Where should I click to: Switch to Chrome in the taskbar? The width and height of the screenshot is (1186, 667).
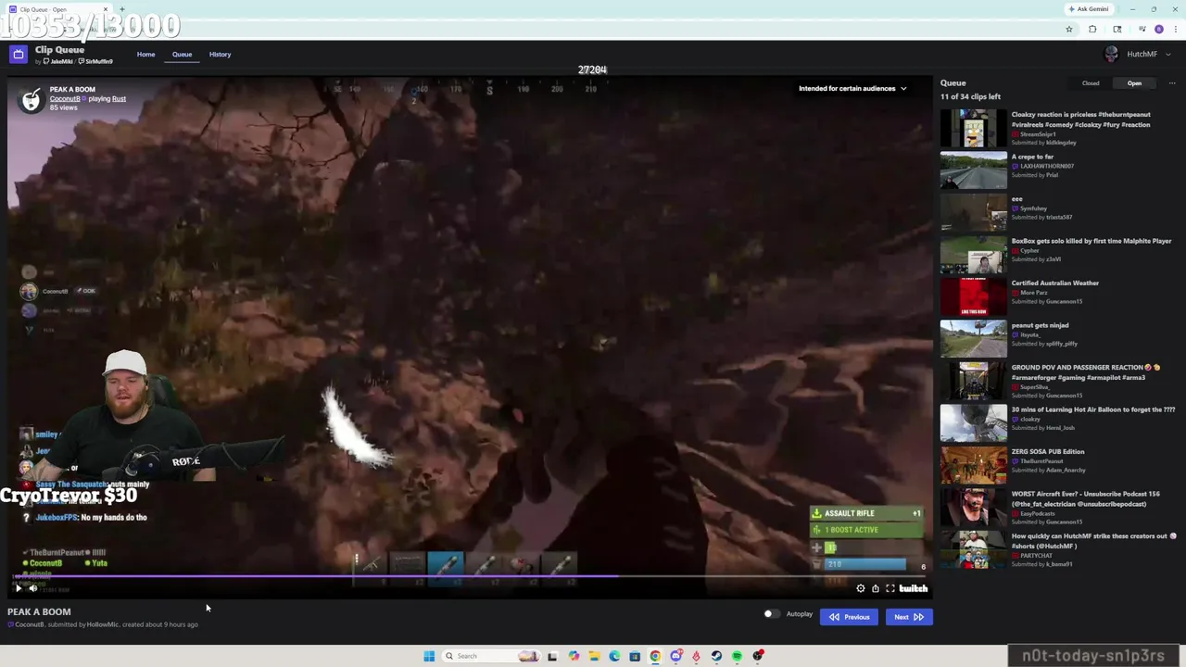pyautogui.click(x=655, y=656)
